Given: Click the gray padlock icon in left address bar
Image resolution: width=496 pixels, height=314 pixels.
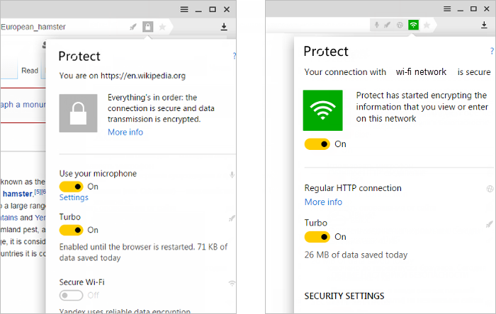Looking at the screenshot, I should tap(147, 27).
